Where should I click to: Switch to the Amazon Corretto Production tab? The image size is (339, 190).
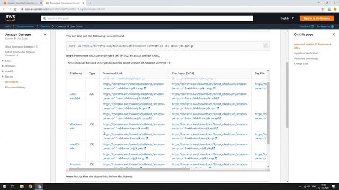[x=22, y=3]
